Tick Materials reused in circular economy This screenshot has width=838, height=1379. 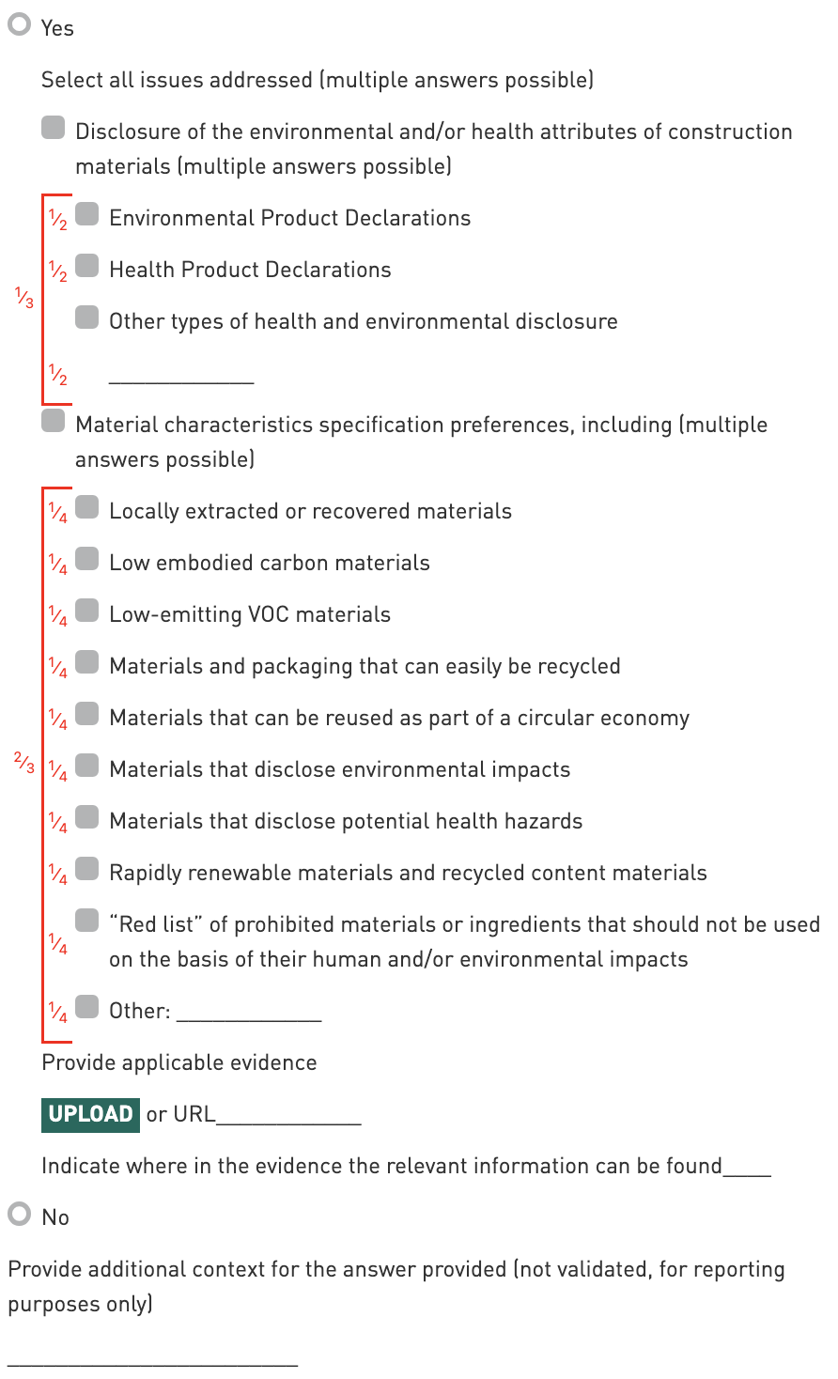[87, 714]
